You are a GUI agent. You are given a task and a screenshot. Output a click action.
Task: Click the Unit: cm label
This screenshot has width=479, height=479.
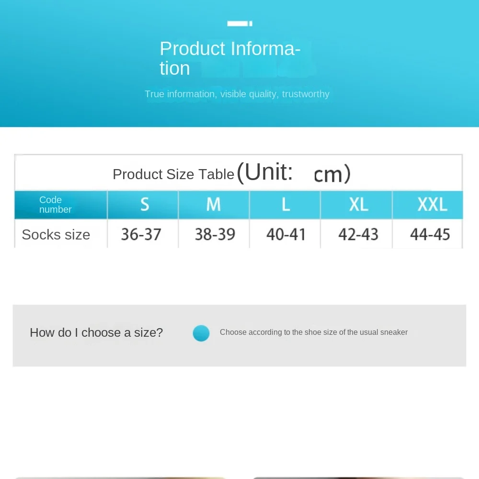(294, 173)
